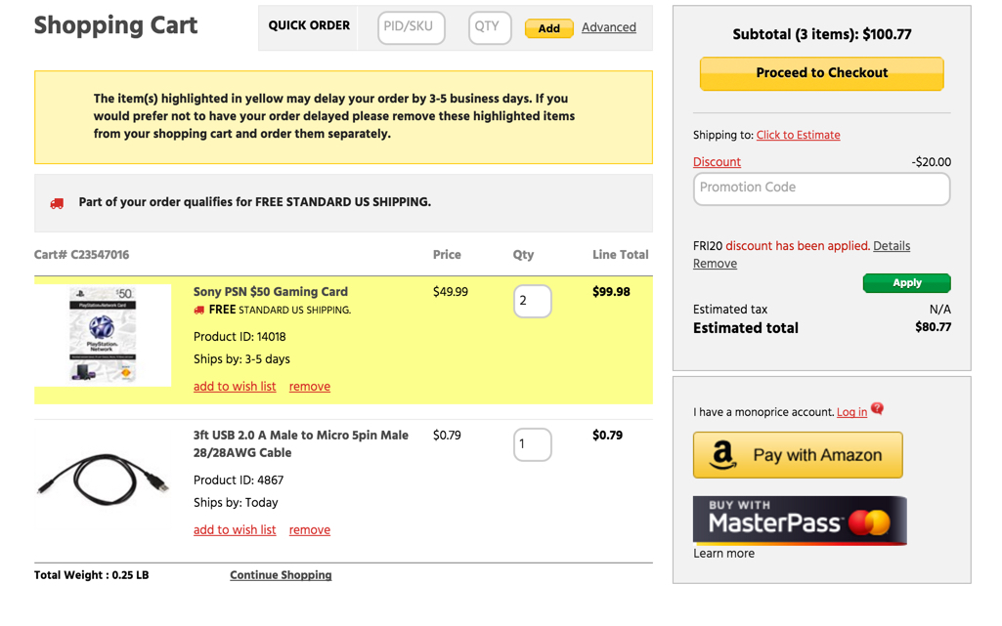The image size is (1002, 626).
Task: Open the Discount link
Action: [x=717, y=162]
